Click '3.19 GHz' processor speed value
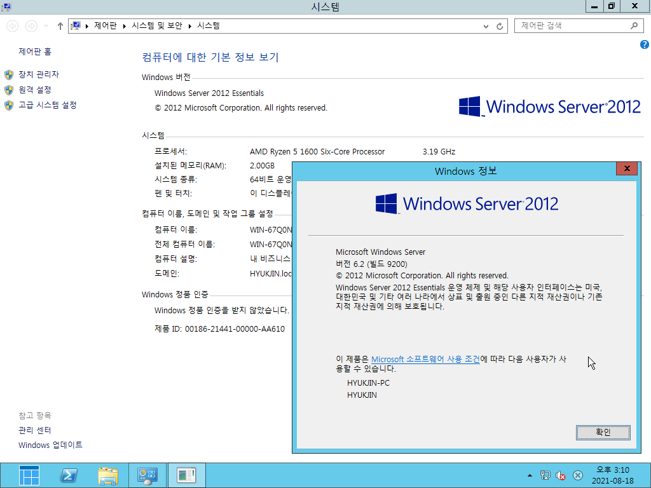651x488 pixels. [x=439, y=152]
